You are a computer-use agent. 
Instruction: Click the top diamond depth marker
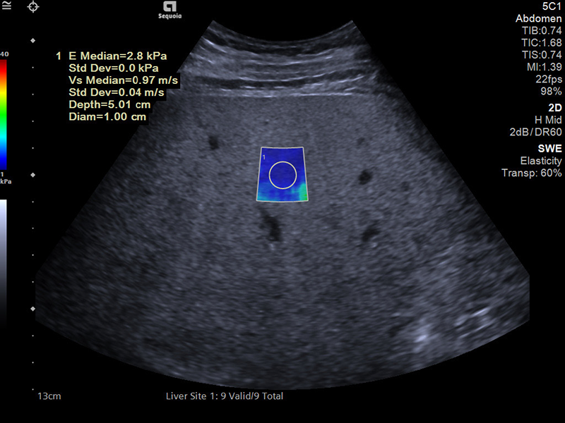tap(33, 41)
